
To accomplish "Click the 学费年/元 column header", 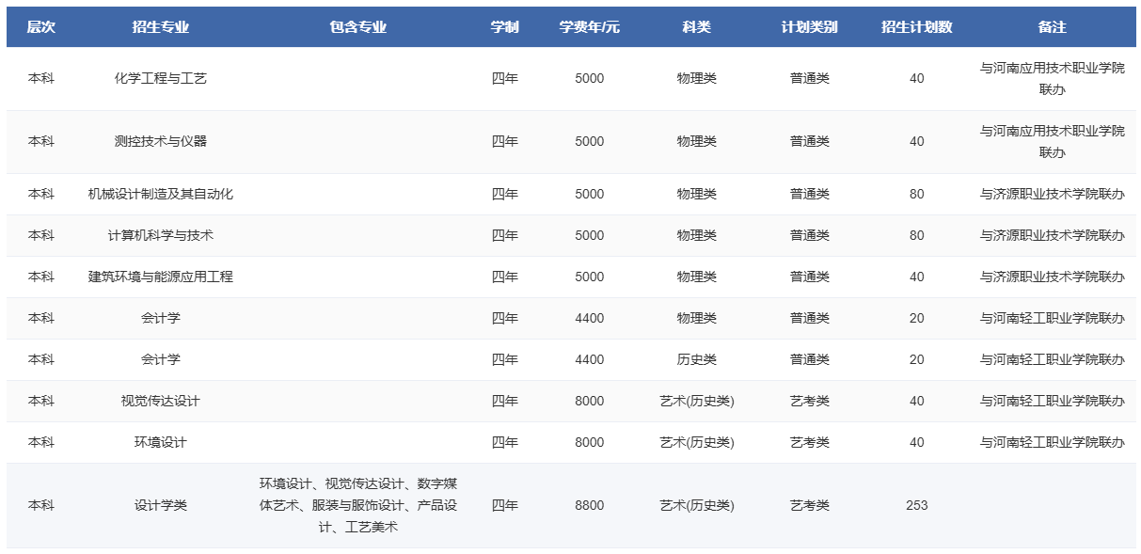I will [x=590, y=27].
